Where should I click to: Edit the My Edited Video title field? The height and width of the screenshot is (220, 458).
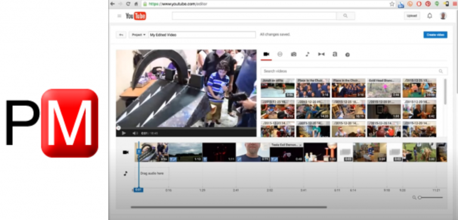(x=202, y=34)
